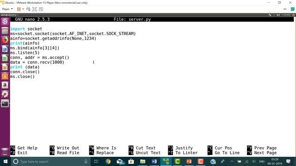Toggle VMware Unity mode
Image resolution: width=296 pixels, height=166 pixels.
click(x=41, y=9)
